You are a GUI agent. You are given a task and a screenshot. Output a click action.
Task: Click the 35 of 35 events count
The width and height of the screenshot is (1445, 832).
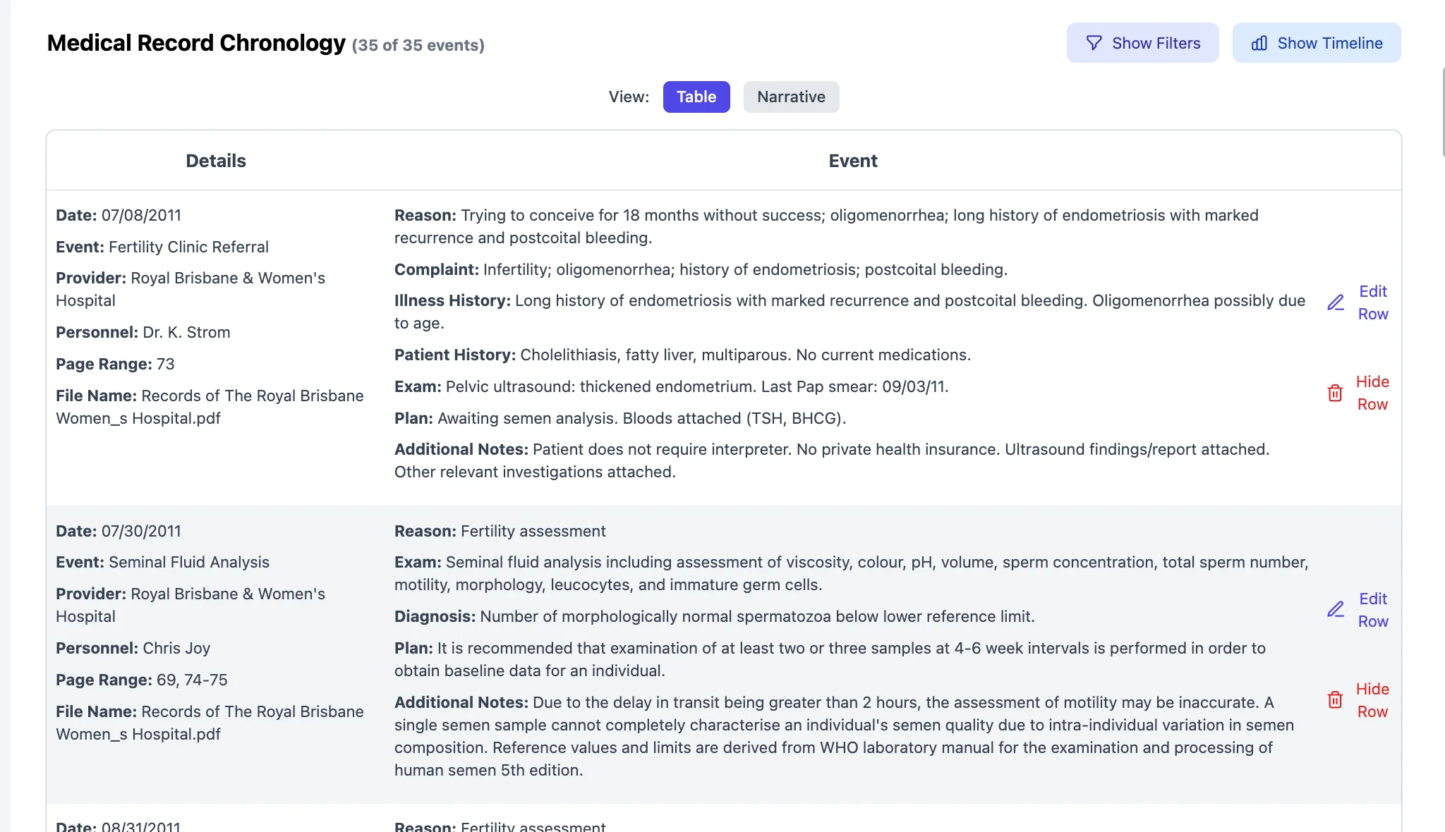pos(418,45)
